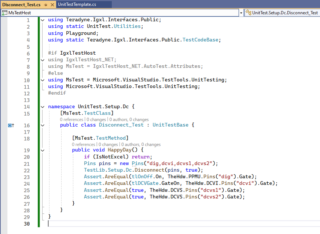Click the TestClass attribute text
This screenshot has width=320, height=234.
click(98, 113)
